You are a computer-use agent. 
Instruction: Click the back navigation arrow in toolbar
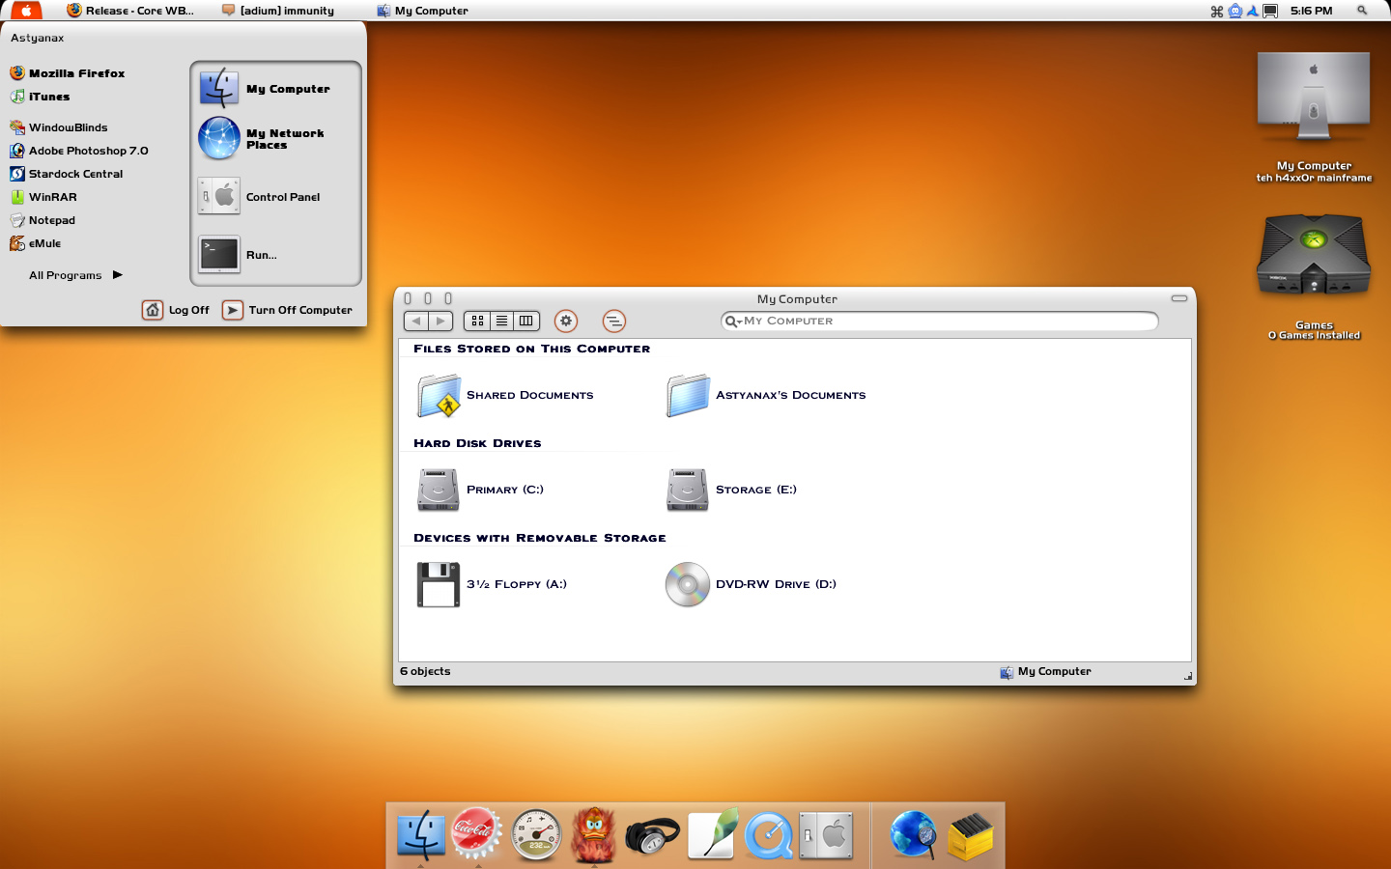(416, 321)
